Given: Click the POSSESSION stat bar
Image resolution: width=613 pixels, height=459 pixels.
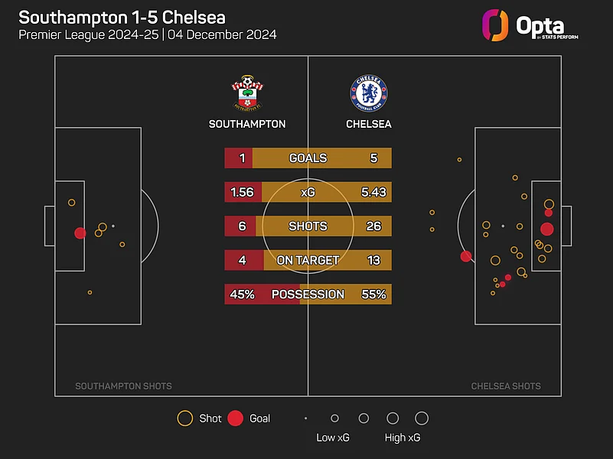Looking at the screenshot, I should tap(308, 294).
